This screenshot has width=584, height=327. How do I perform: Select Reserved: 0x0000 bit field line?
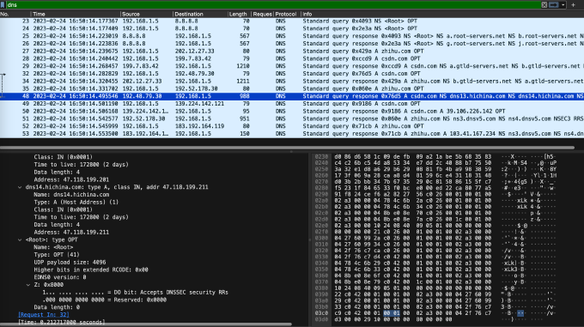coord(104,300)
